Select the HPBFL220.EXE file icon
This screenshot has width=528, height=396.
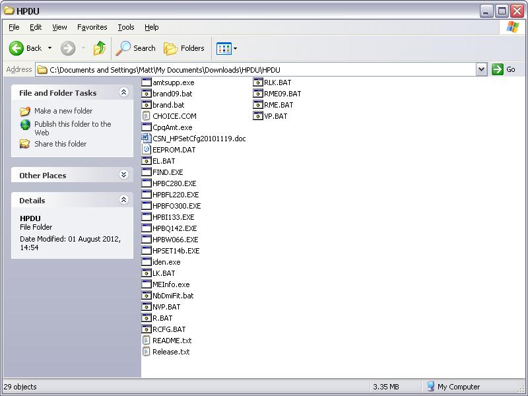147,194
